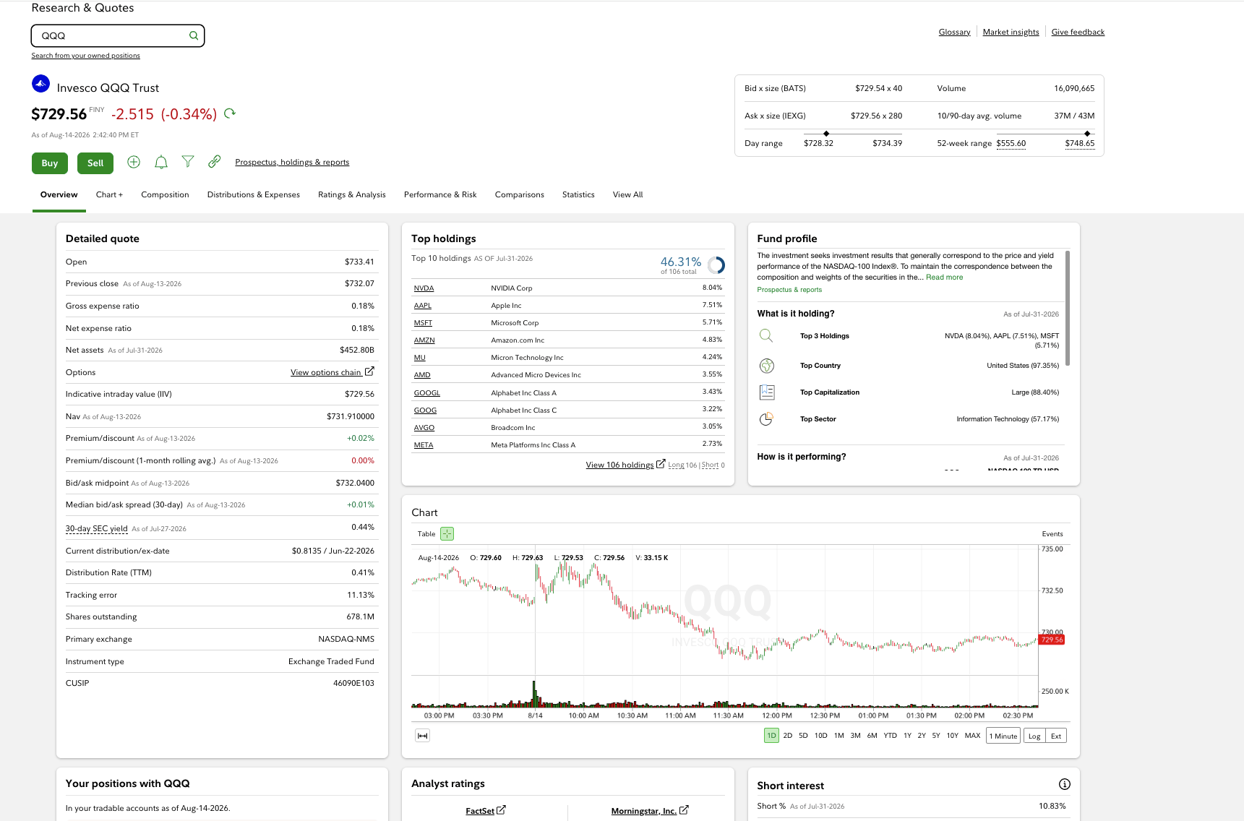Click the Long 106 holdings filter
This screenshot has width=1244, height=821.
[682, 465]
